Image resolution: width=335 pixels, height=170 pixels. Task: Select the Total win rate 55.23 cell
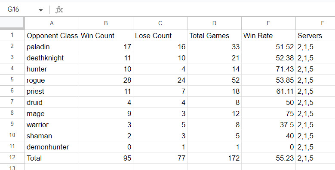pyautogui.click(x=268, y=158)
